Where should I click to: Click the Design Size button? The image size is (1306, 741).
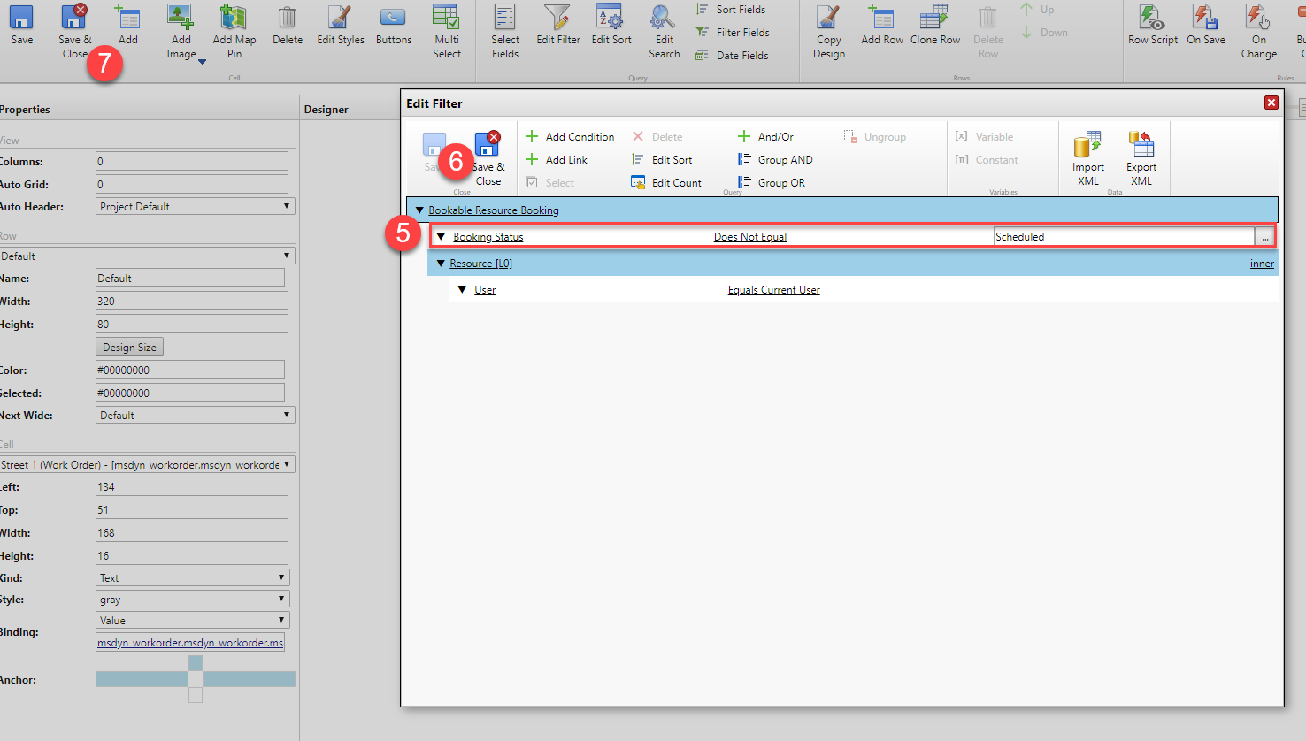pos(129,347)
